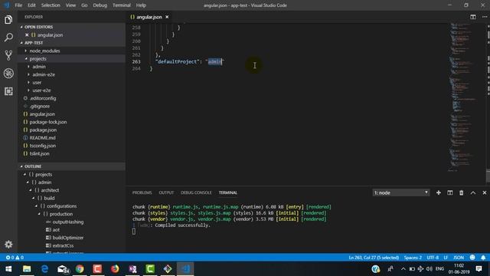
Task: Open the Explorer view in activity bar
Action: coord(8,20)
